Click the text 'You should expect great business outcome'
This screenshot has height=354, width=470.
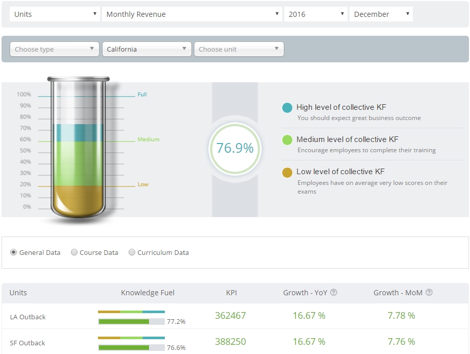pos(359,118)
